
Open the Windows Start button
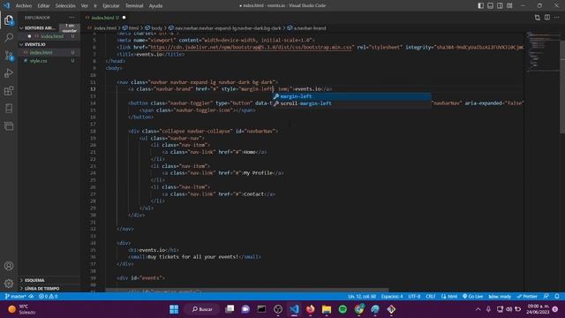click(174, 309)
